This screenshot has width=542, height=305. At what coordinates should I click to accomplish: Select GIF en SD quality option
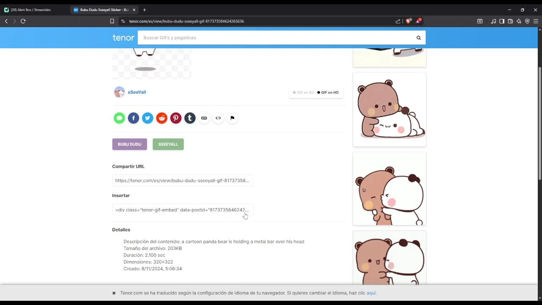pyautogui.click(x=303, y=92)
